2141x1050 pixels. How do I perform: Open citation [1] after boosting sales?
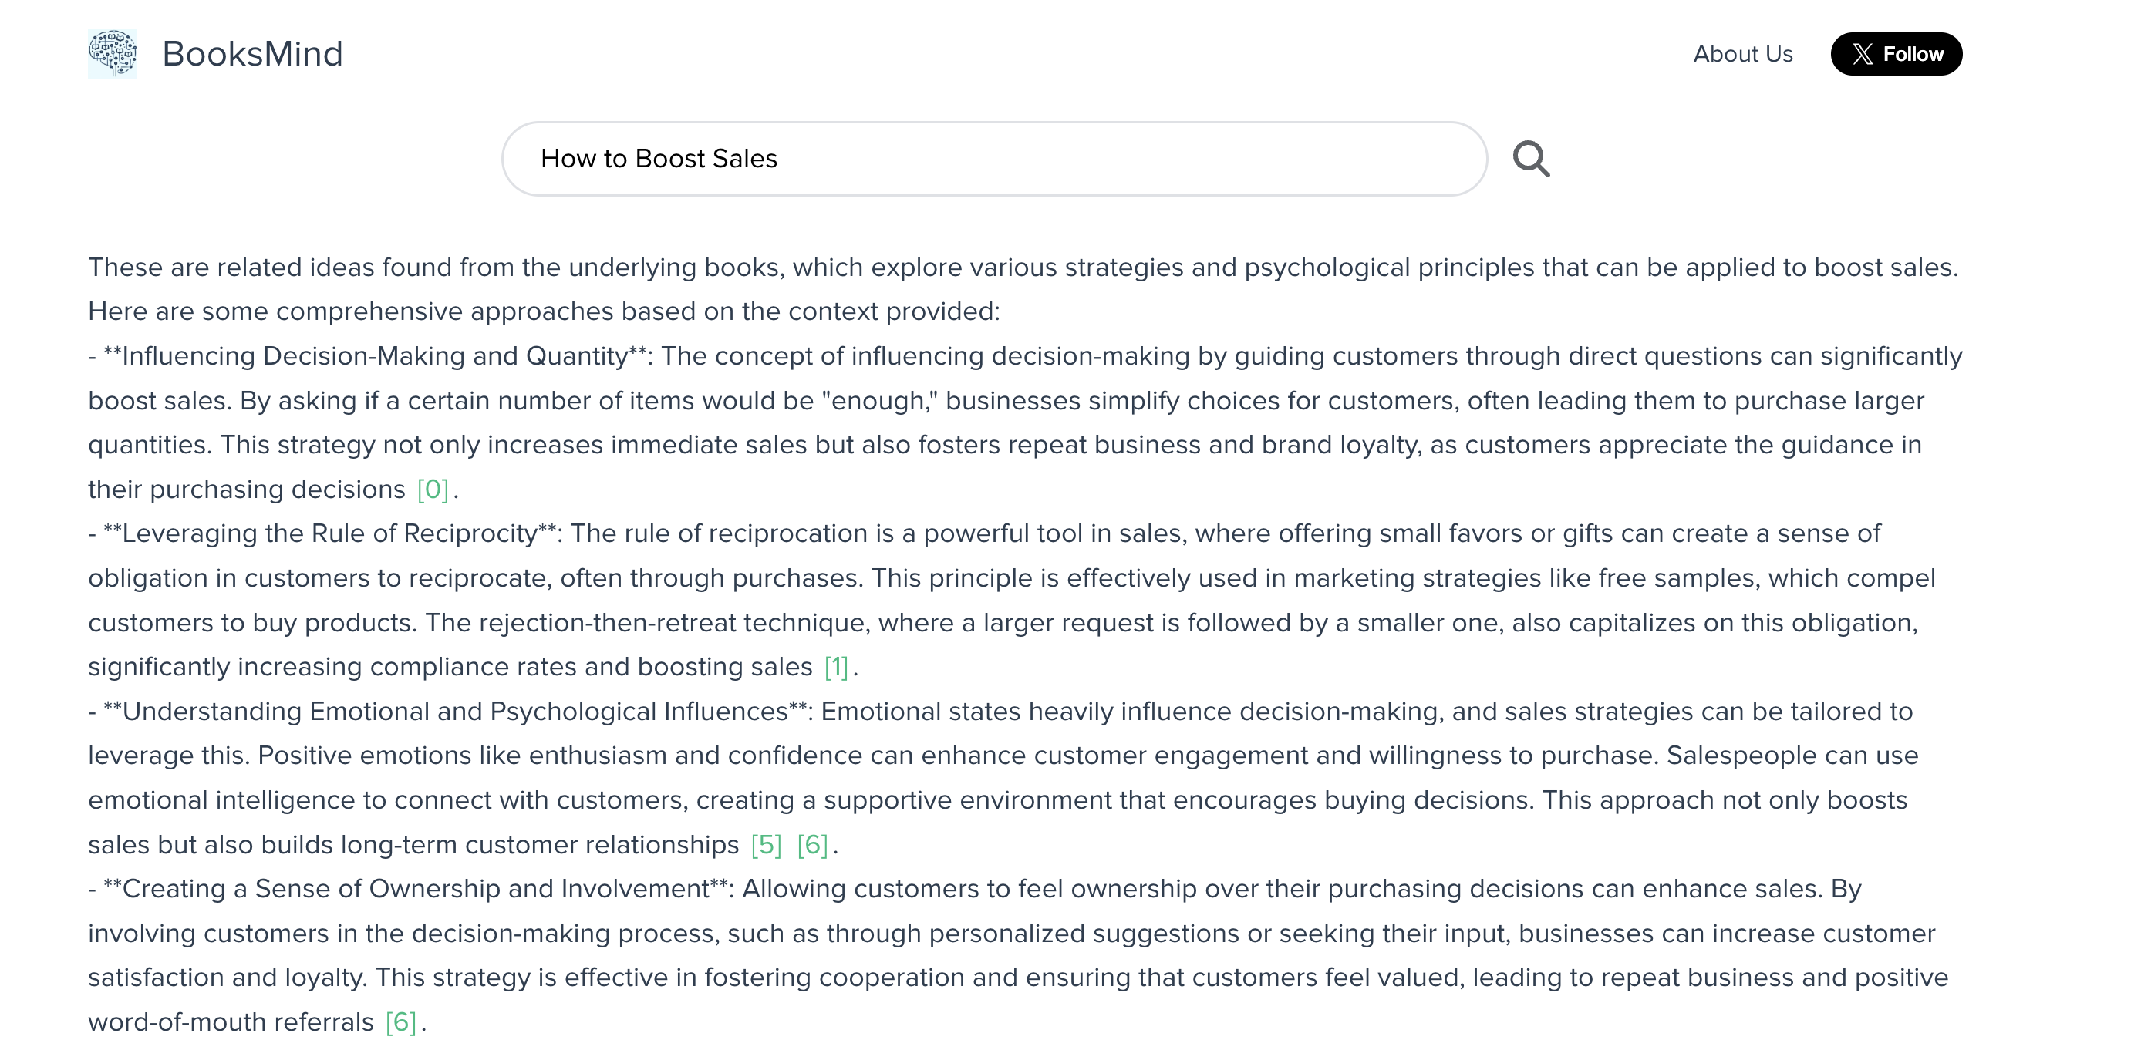click(836, 666)
